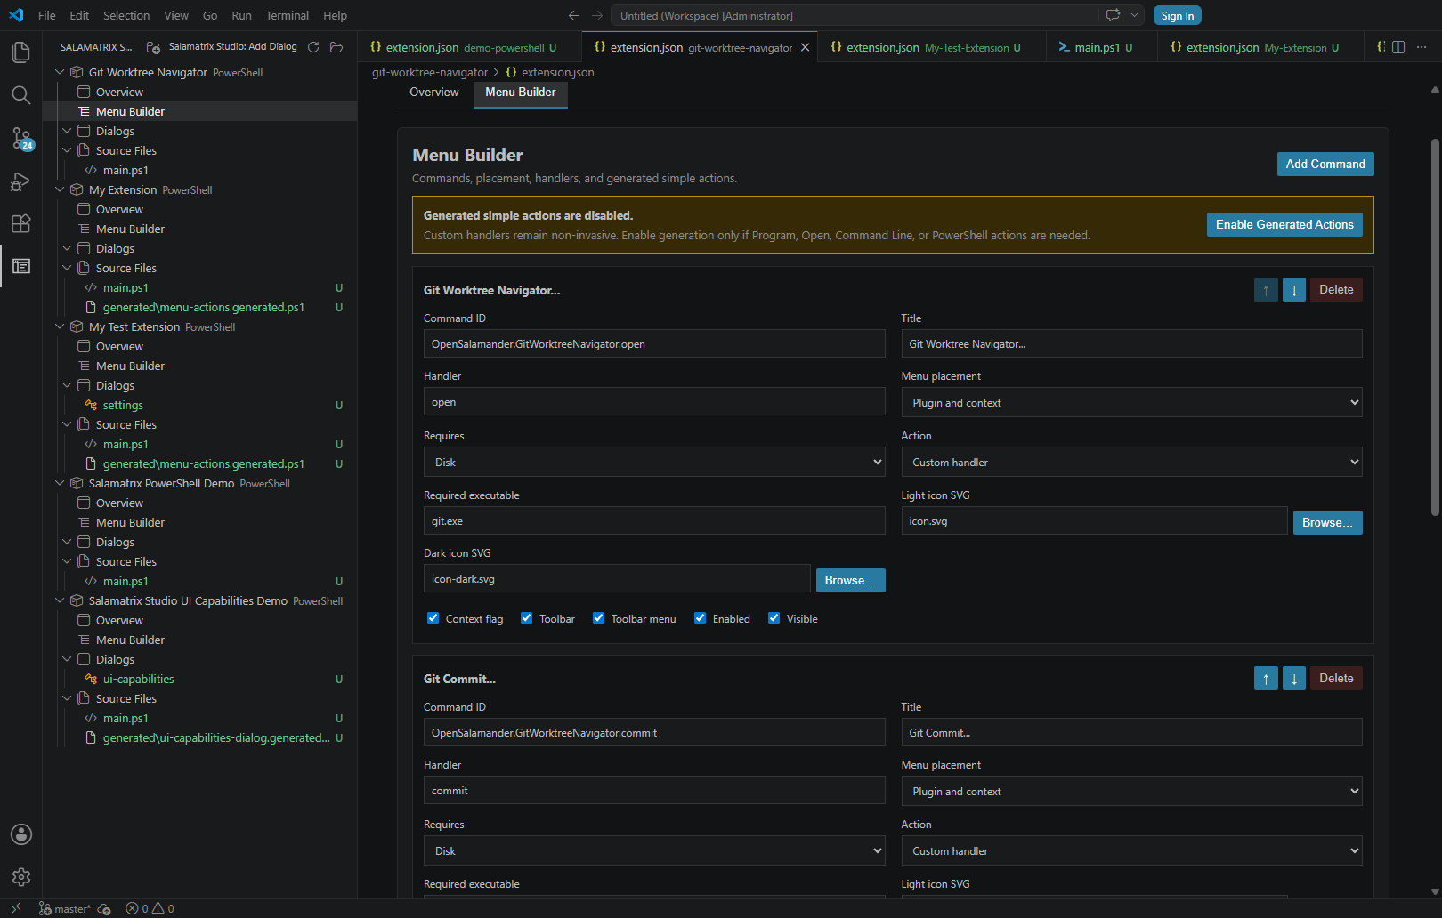This screenshot has width=1442, height=918.
Task: Switch to the Overview tab in the editor
Action: (434, 93)
